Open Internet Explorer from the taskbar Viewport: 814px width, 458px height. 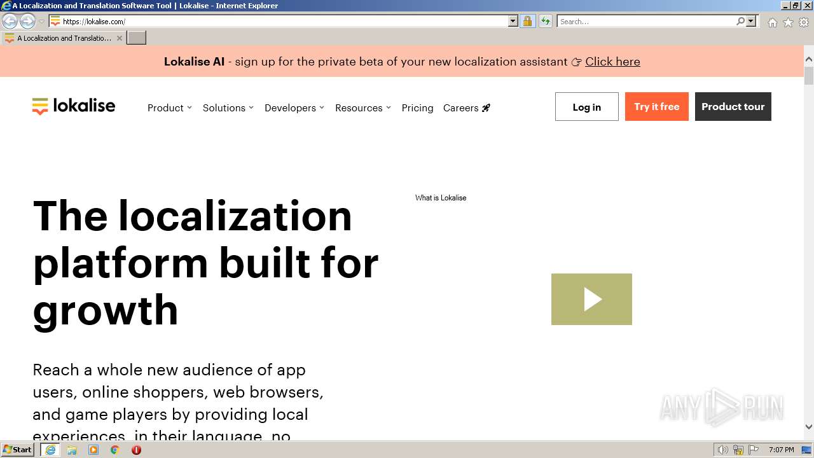point(50,450)
